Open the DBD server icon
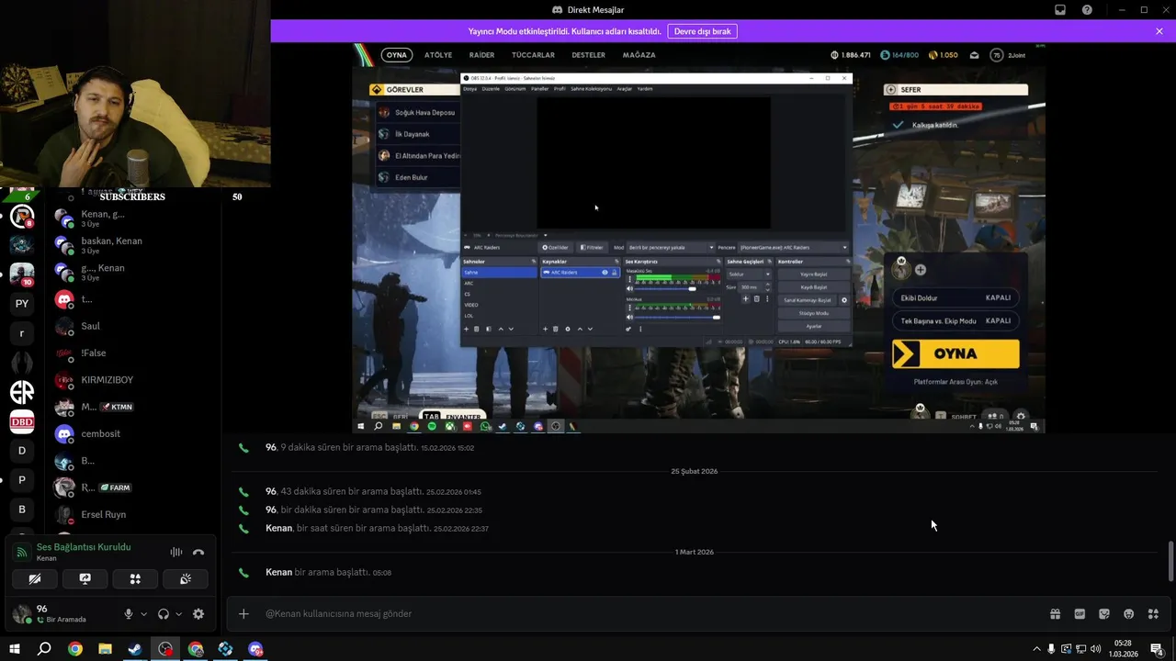The height and width of the screenshot is (661, 1176). tap(22, 421)
